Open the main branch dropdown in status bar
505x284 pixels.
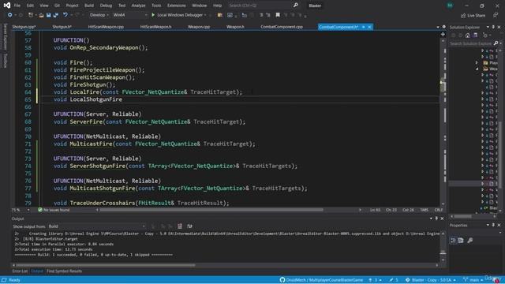coord(473,280)
